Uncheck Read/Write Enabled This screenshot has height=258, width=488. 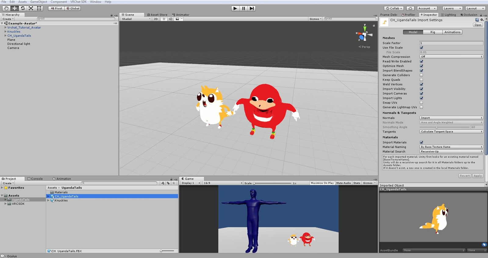tap(422, 61)
